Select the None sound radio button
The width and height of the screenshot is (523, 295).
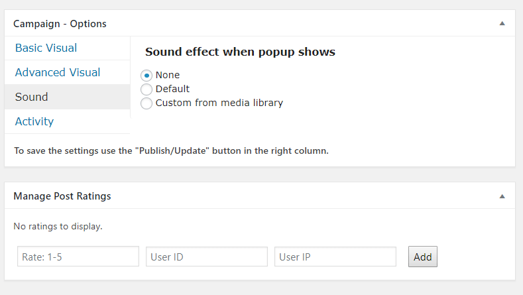(x=146, y=75)
